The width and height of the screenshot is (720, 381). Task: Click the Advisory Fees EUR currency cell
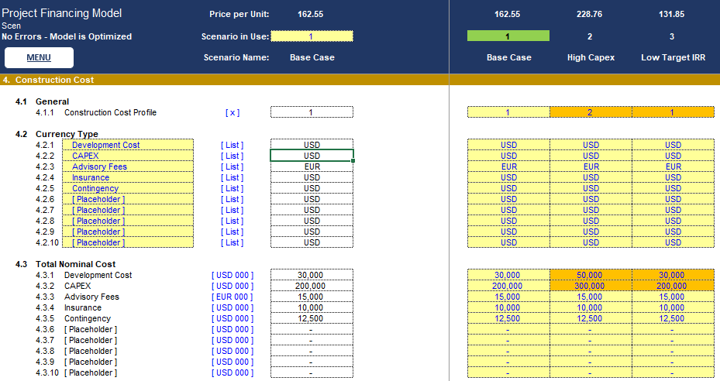click(312, 166)
